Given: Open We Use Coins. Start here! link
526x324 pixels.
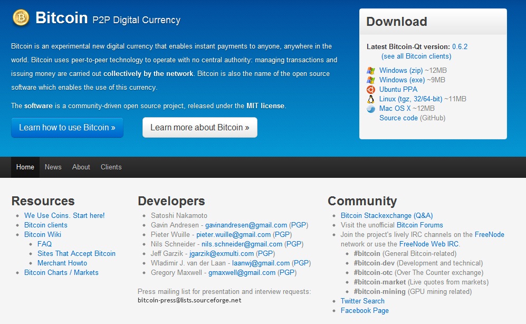Looking at the screenshot, I should [x=64, y=216].
